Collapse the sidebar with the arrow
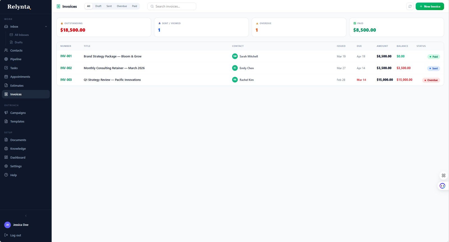 click(26, 216)
